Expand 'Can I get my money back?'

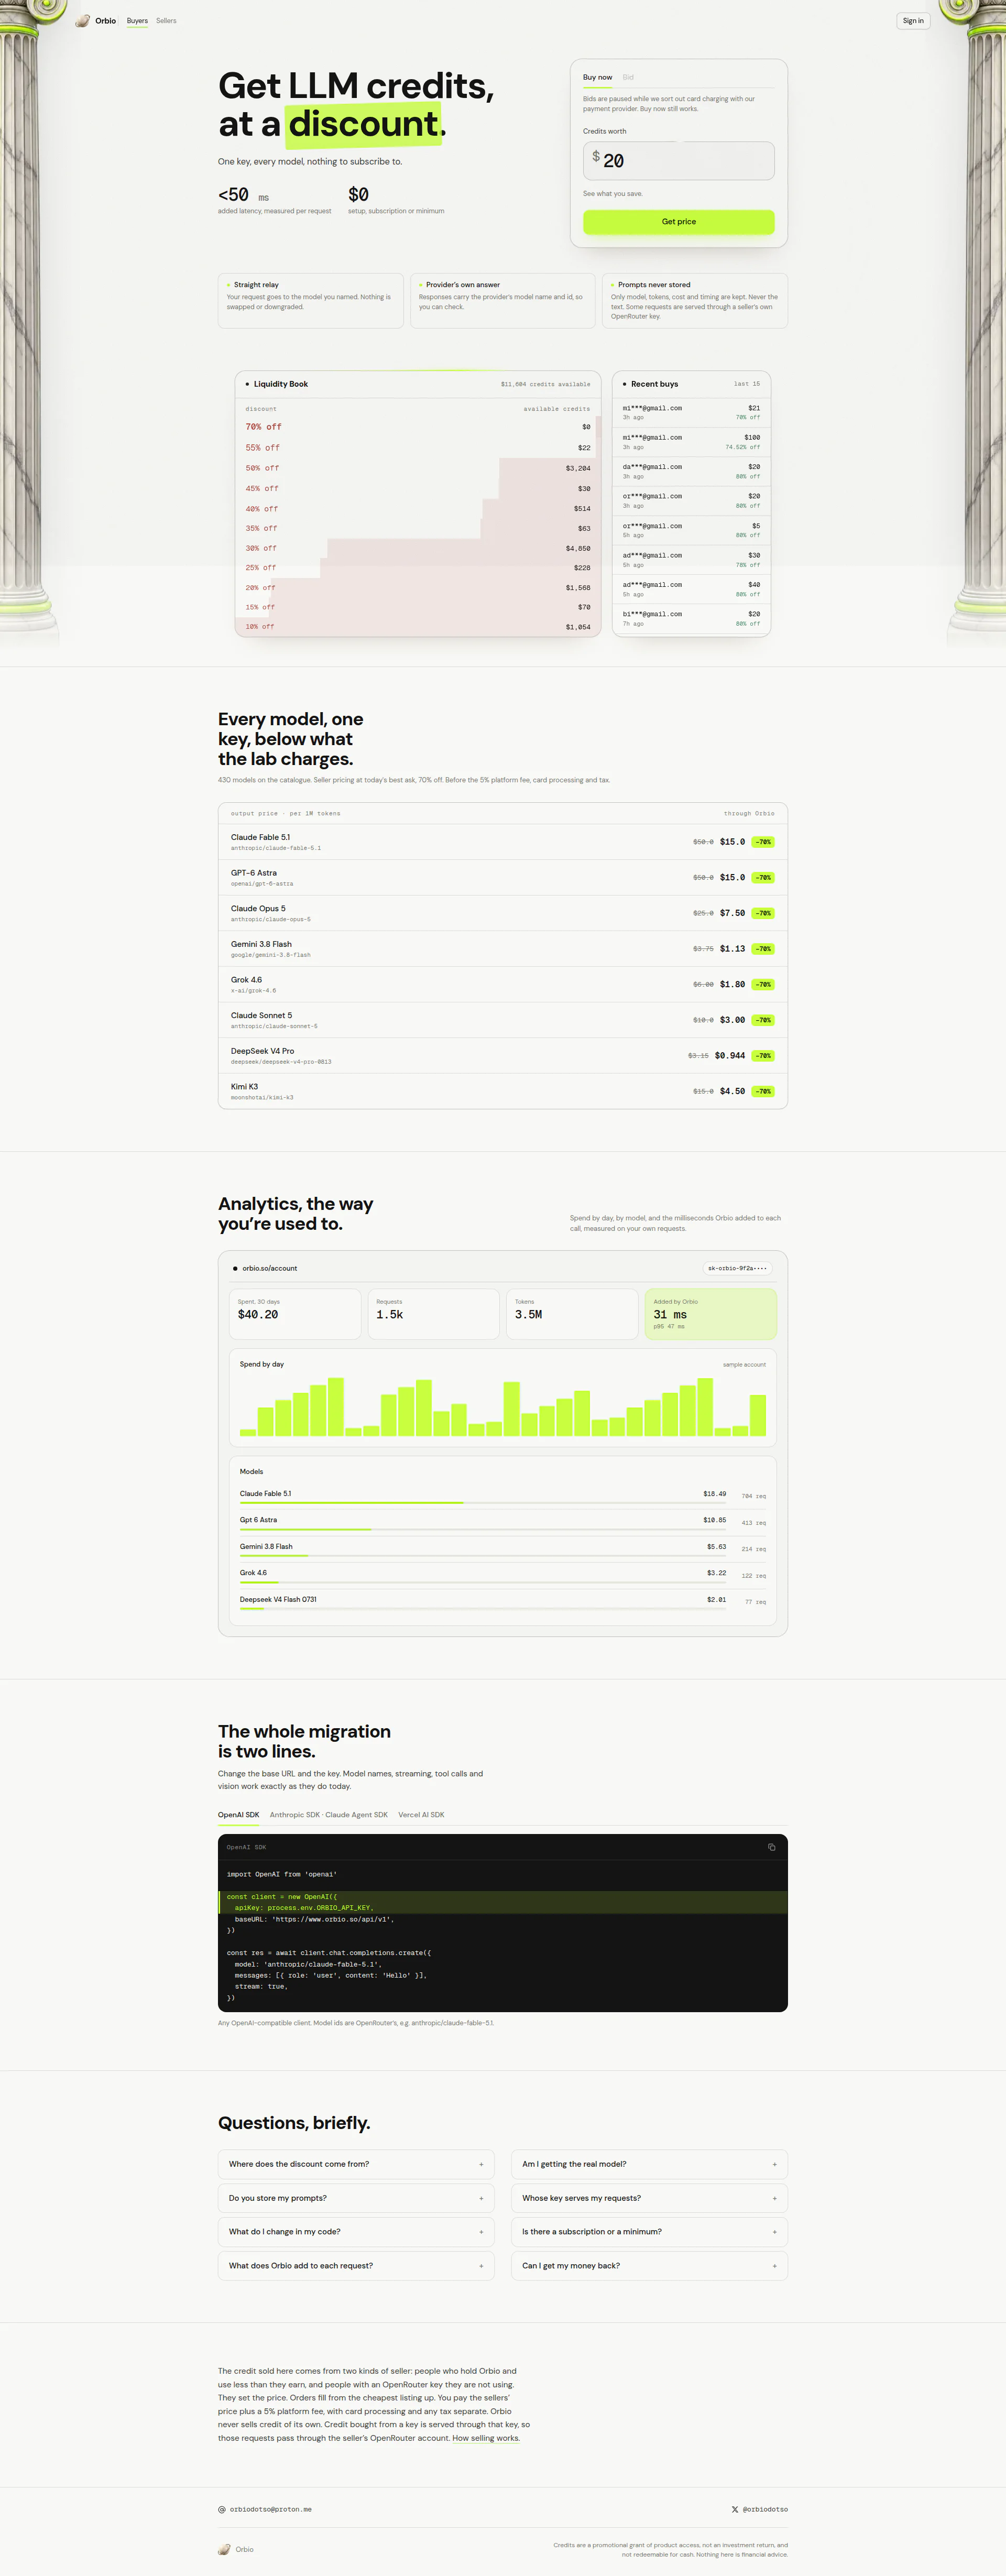(x=649, y=2266)
